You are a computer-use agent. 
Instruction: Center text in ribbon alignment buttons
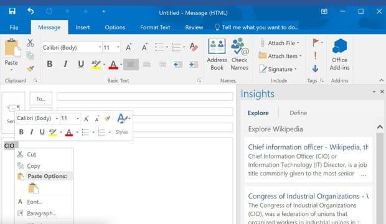(x=147, y=65)
